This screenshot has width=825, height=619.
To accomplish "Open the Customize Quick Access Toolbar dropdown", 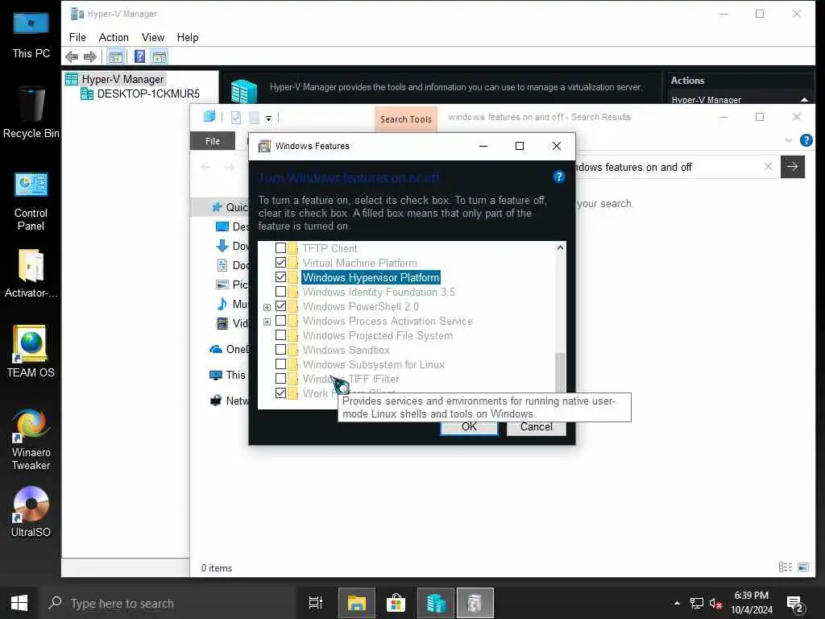I will point(268,118).
